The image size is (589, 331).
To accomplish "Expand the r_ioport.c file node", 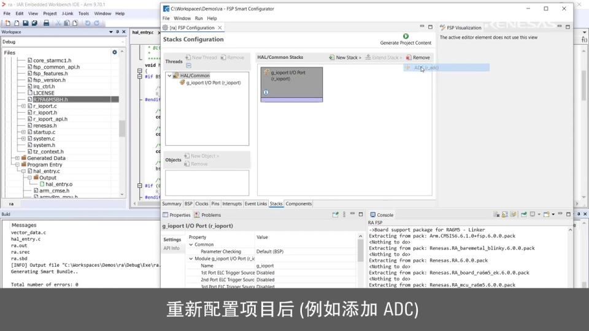I will click(x=23, y=106).
